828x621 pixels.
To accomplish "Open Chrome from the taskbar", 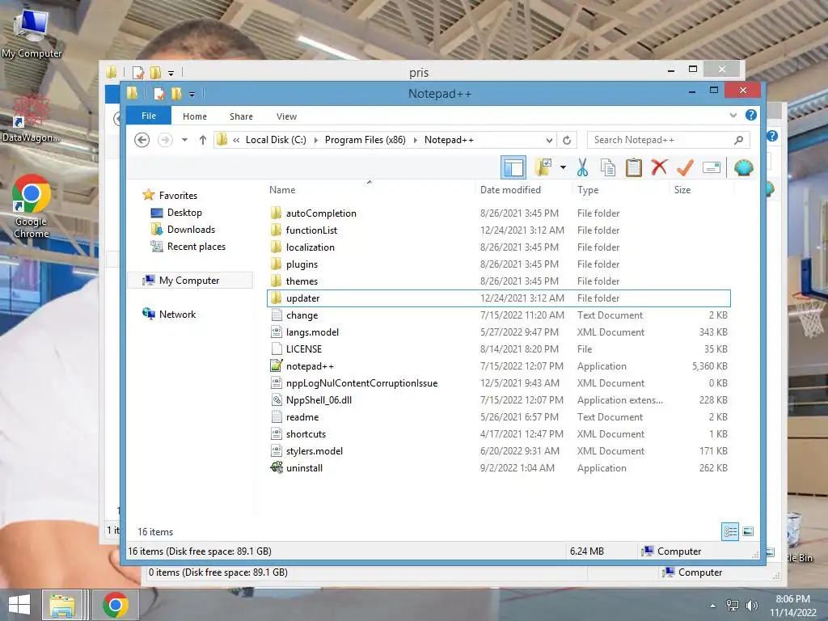I will [115, 605].
